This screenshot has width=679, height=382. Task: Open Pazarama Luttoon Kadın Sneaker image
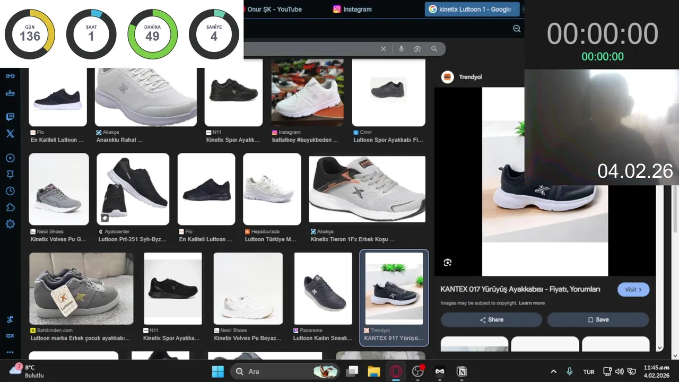[323, 289]
